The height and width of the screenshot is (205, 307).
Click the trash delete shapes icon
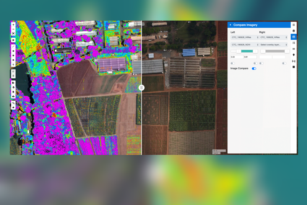[x=13, y=76]
